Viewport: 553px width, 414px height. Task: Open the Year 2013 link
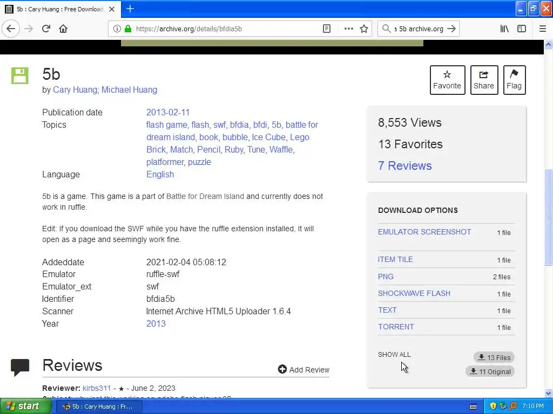156,323
